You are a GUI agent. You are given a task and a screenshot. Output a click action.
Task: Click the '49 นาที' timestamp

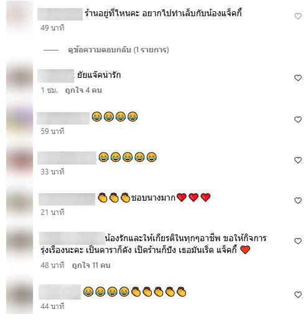(x=52, y=27)
